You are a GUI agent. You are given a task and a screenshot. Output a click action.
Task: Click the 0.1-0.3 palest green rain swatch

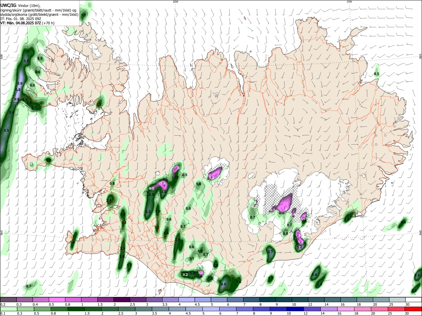(x=8, y=309)
